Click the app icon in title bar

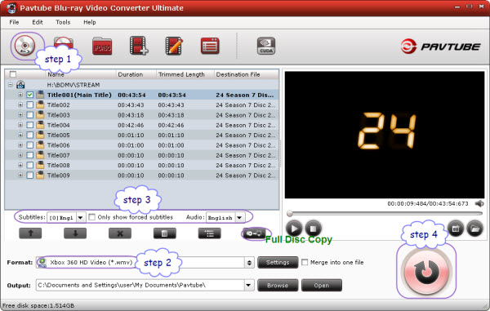[x=11, y=8]
